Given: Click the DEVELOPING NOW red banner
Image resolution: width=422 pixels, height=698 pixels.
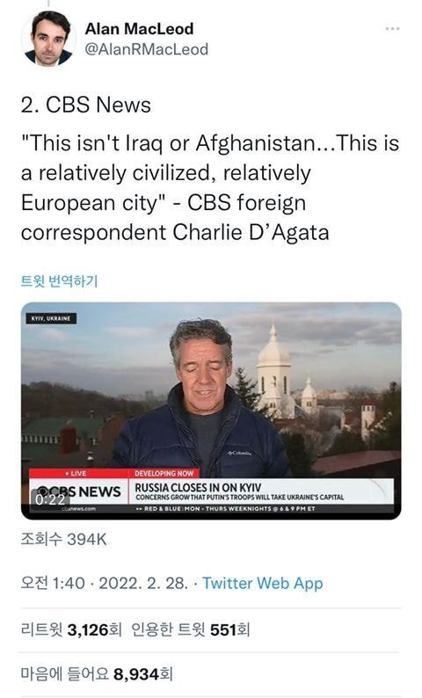Looking at the screenshot, I should tap(164, 473).
